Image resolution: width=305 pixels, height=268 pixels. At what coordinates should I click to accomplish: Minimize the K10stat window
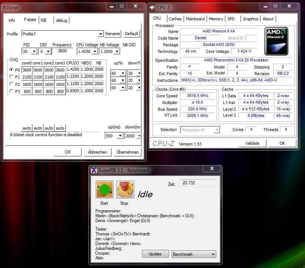(x=112, y=6)
